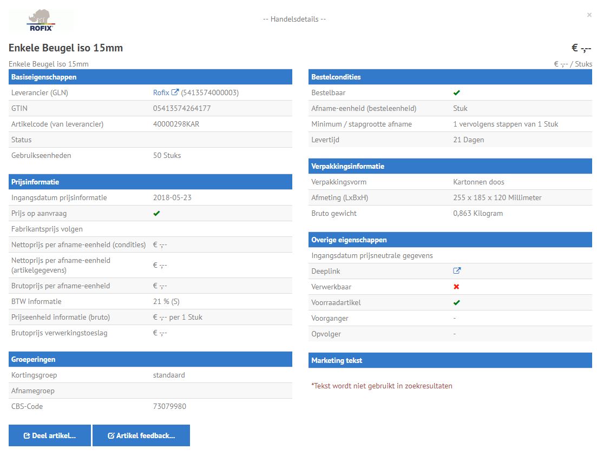This screenshot has height=456, width=597.
Task: Click the Bestelcondities section header
Action: tap(450, 77)
